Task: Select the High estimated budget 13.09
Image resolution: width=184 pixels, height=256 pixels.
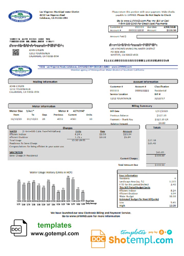Action: [172, 206]
